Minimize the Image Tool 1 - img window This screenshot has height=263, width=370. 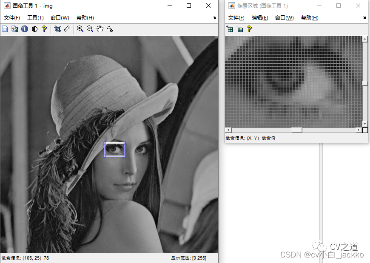tap(170, 6)
